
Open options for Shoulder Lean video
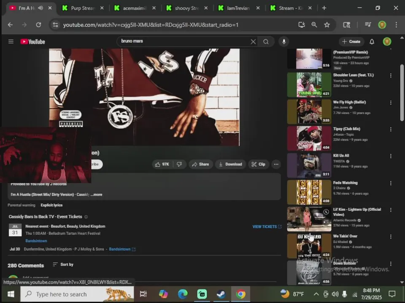pos(391,75)
